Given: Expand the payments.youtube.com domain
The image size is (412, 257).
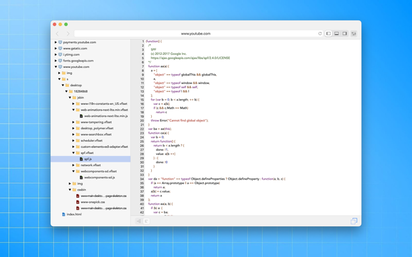Looking at the screenshot, I should [56, 42].
